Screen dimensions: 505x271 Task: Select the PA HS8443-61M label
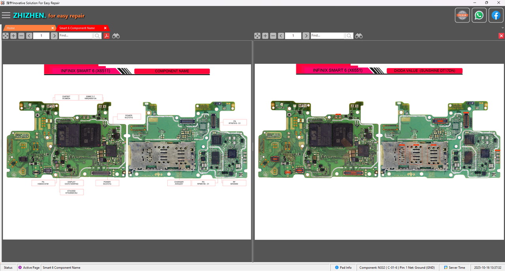pos(43,183)
